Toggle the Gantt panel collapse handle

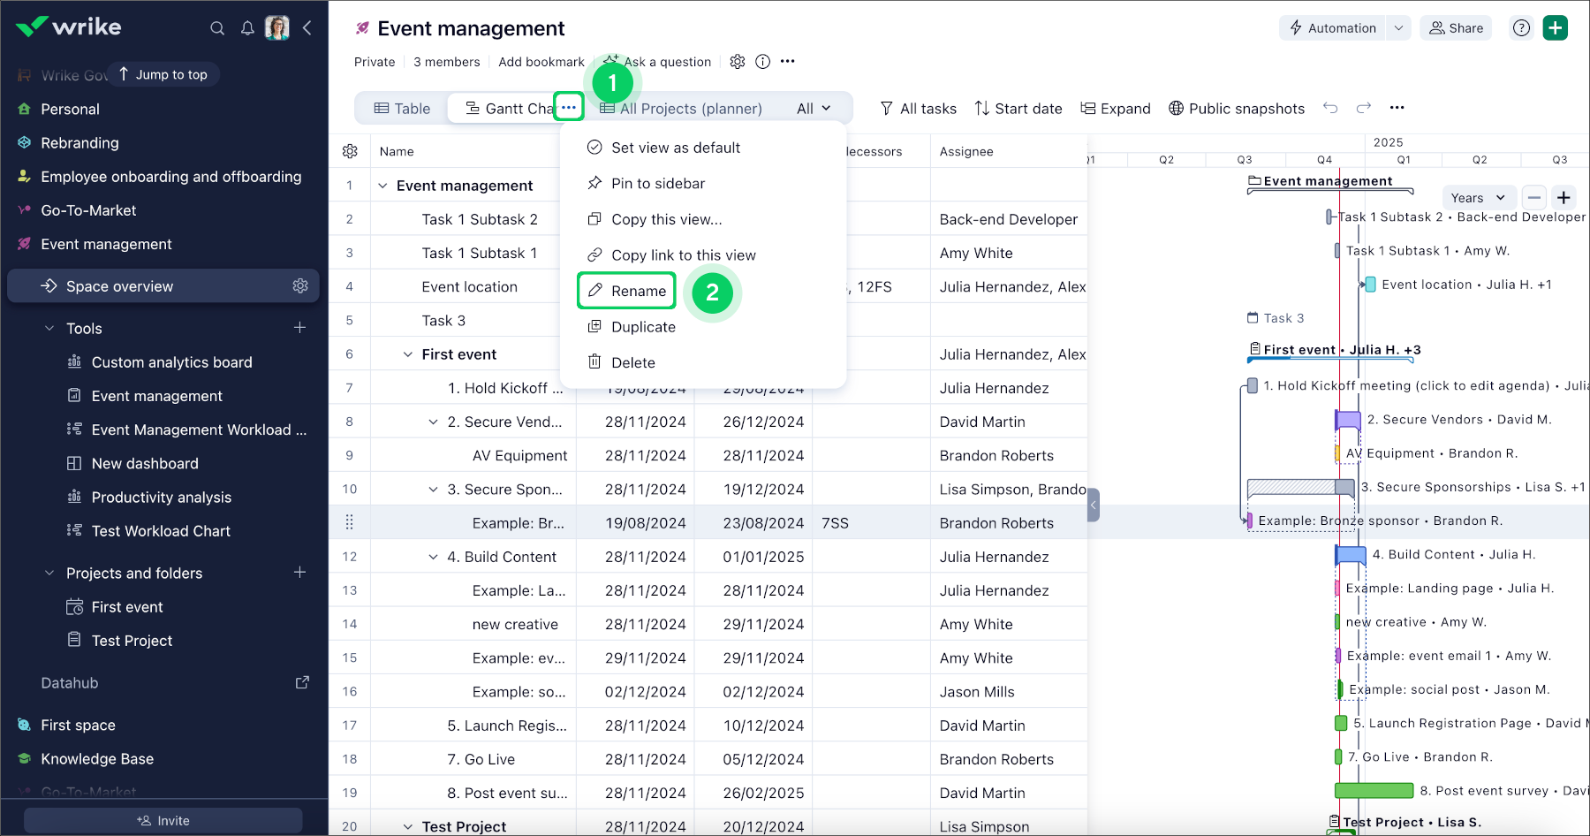tap(1094, 505)
